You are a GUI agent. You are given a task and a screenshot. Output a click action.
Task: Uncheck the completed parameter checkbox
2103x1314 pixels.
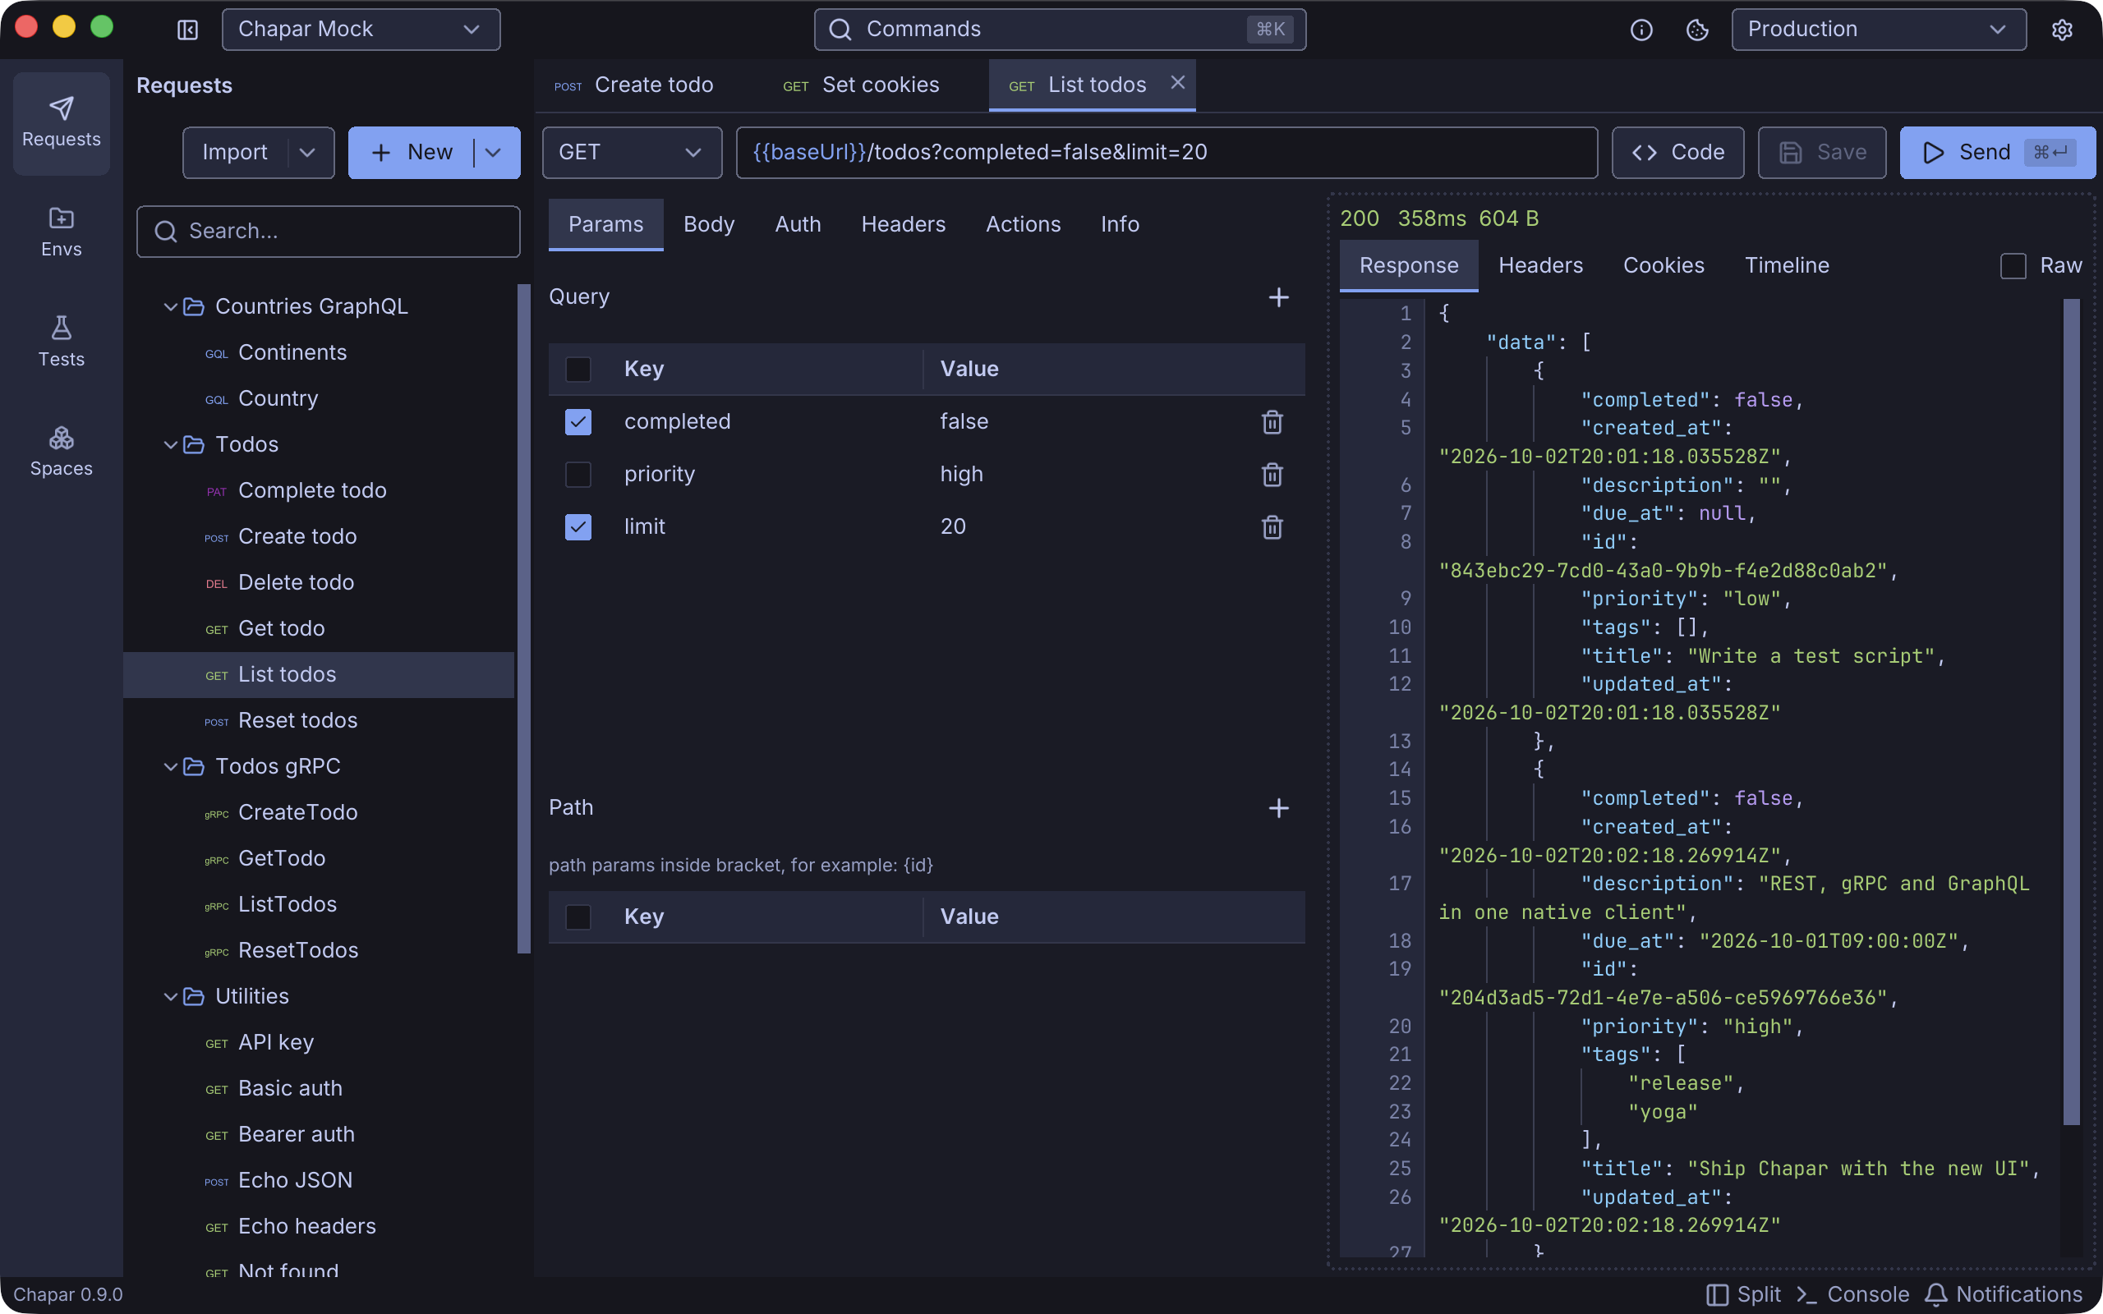click(578, 421)
